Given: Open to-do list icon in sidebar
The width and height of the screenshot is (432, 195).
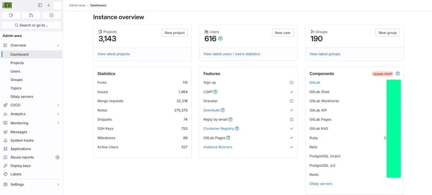Looking at the screenshot, I should tap(51, 15).
